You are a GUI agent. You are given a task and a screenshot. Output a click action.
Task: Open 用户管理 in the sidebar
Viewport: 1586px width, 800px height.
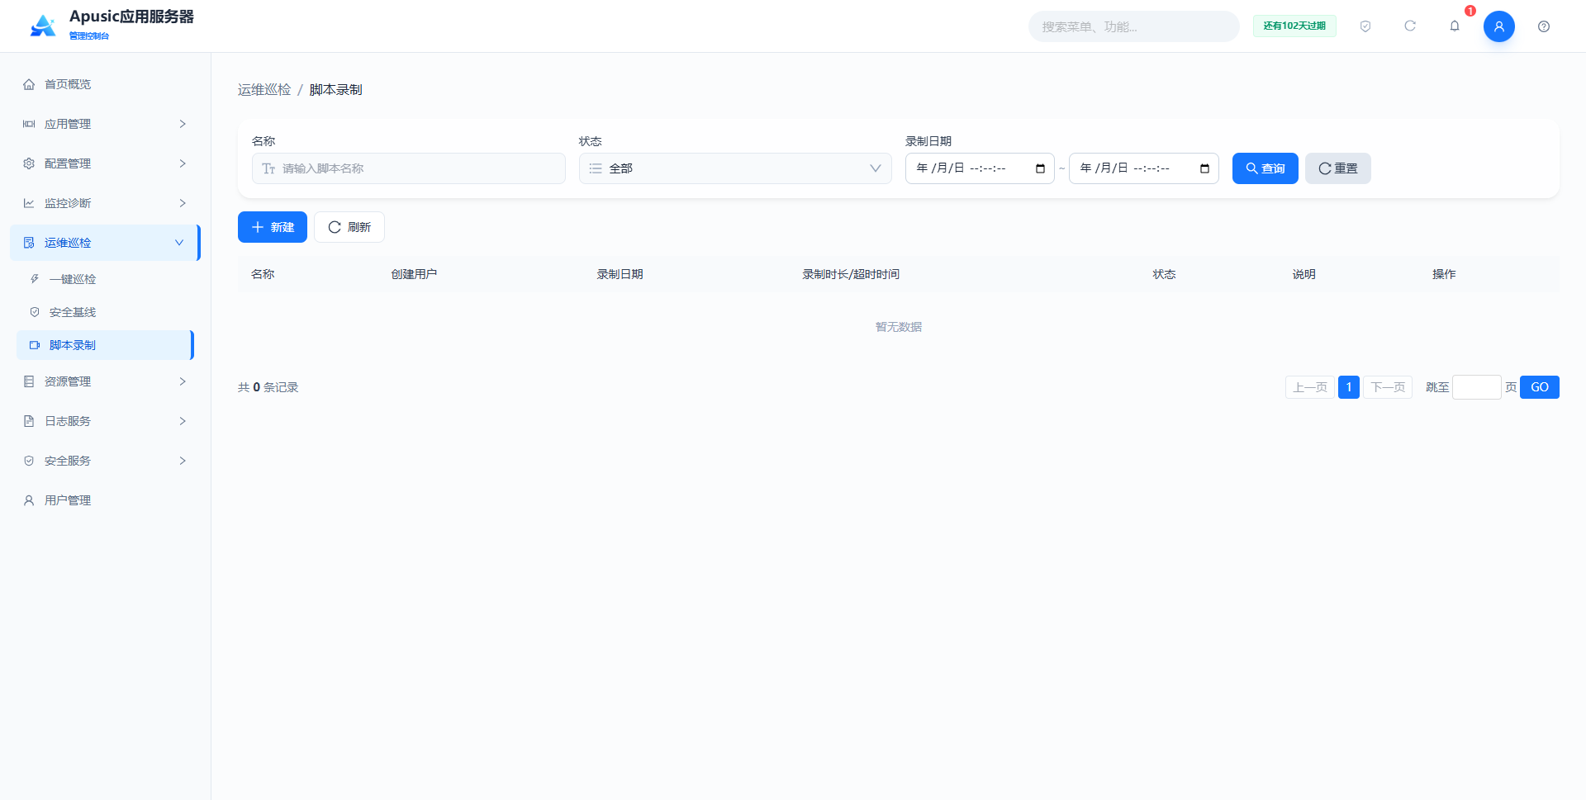(104, 500)
